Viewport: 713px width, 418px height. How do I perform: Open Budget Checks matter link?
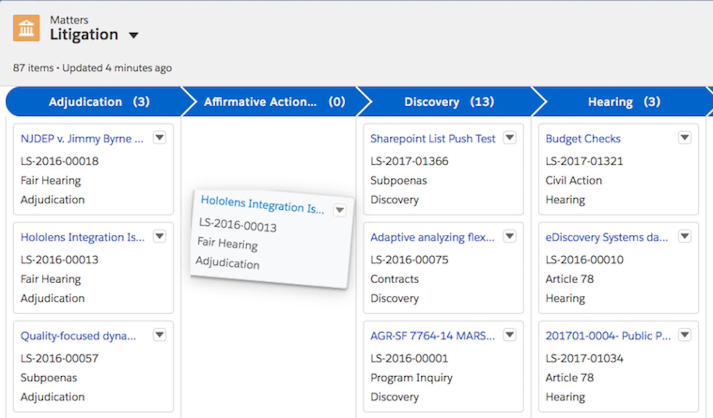tap(583, 139)
